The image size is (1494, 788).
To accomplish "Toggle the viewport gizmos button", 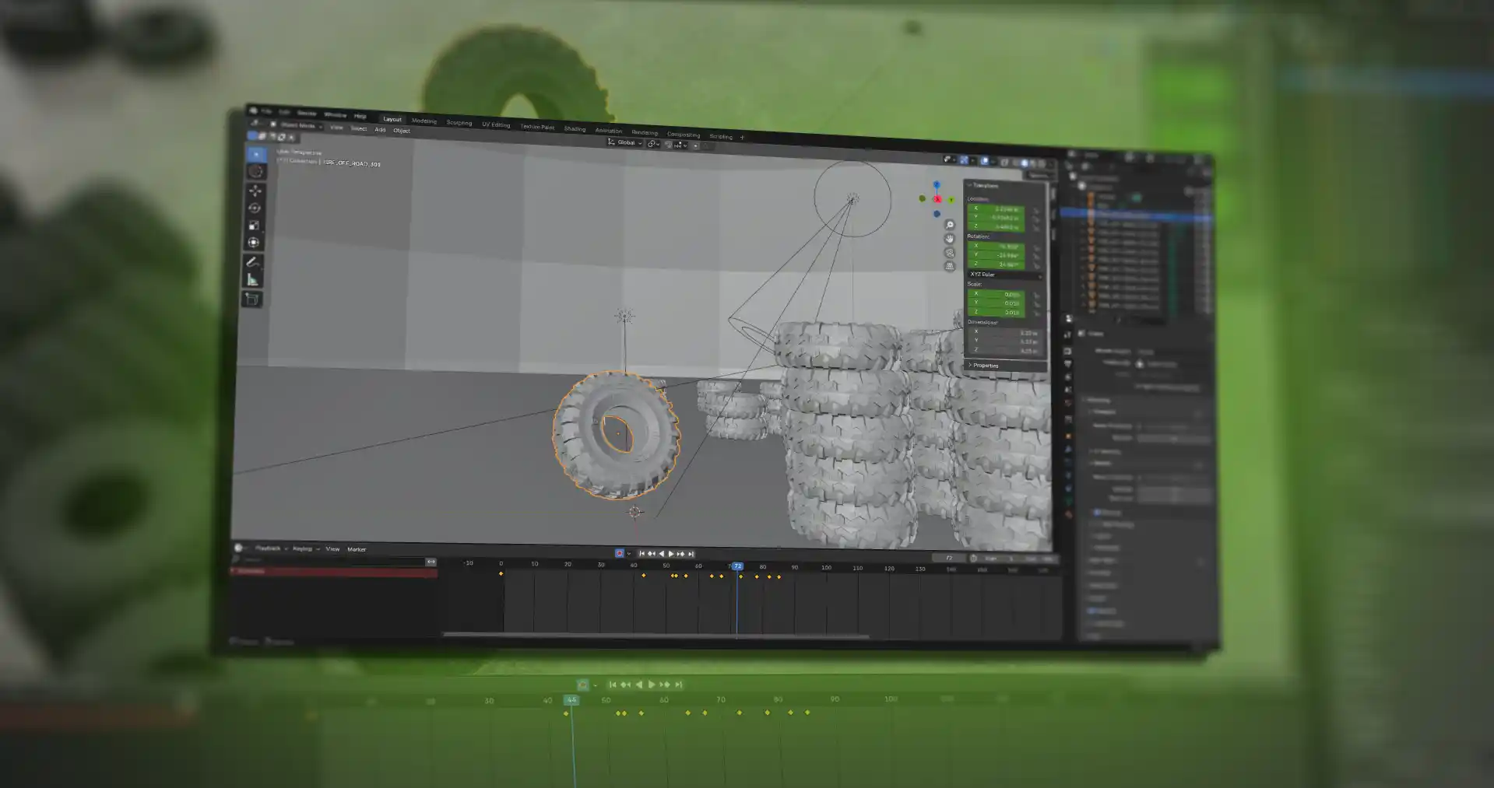I will [964, 160].
